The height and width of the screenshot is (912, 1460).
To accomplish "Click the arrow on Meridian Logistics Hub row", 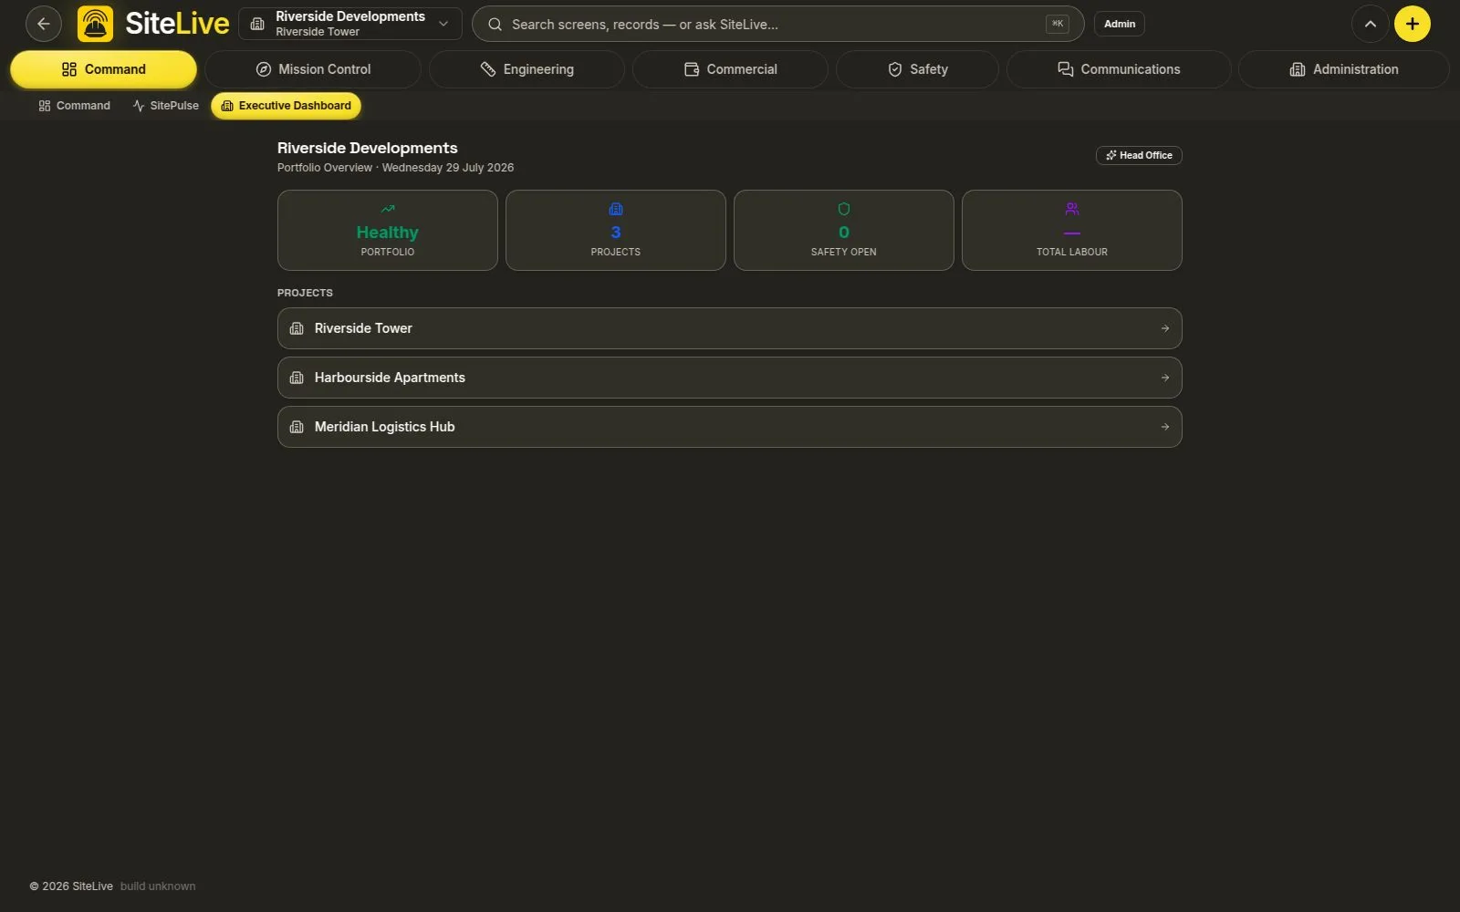I will coord(1165,427).
